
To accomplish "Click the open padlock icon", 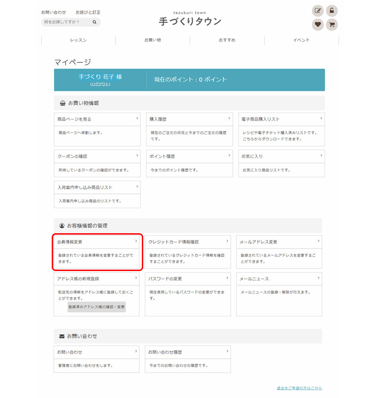I will [x=332, y=11].
